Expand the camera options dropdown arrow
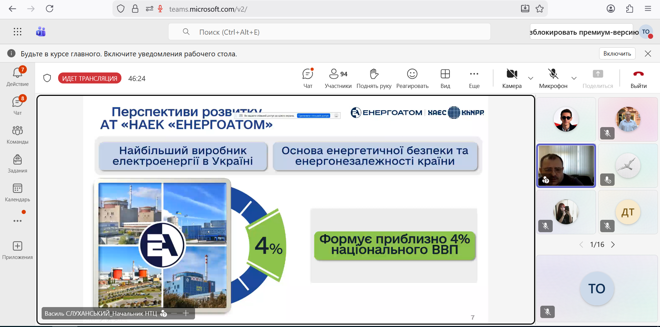This screenshot has width=660, height=327. tap(531, 78)
